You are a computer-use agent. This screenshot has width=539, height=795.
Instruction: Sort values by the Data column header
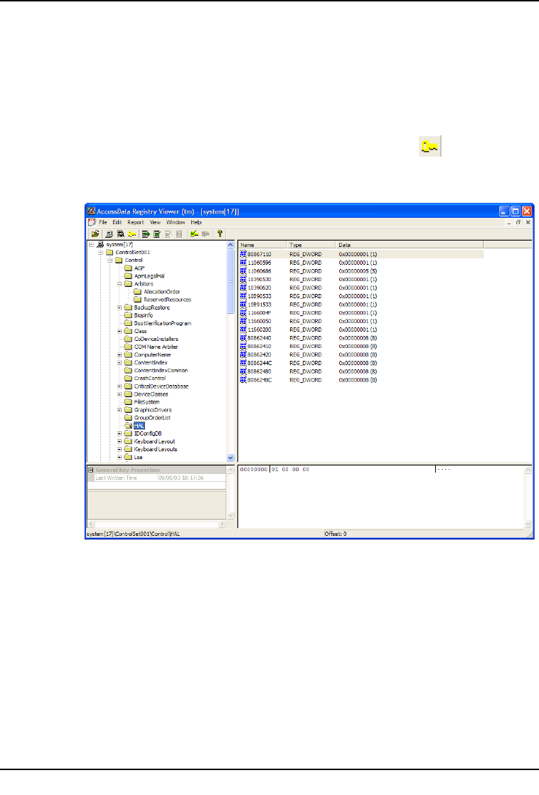[x=409, y=245]
